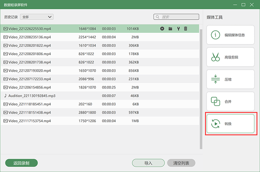Click video file icon of Video_221117153754.mp4

(x=5, y=121)
